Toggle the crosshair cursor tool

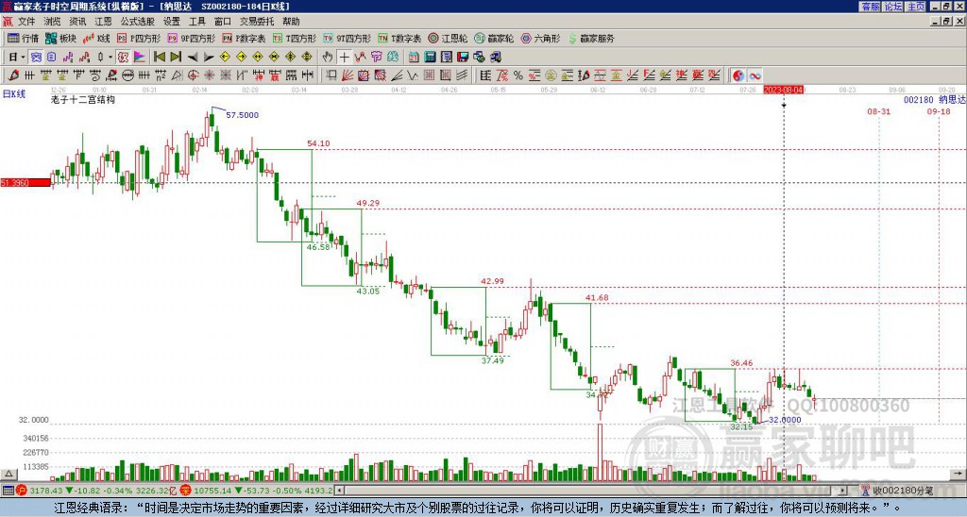pos(344,58)
